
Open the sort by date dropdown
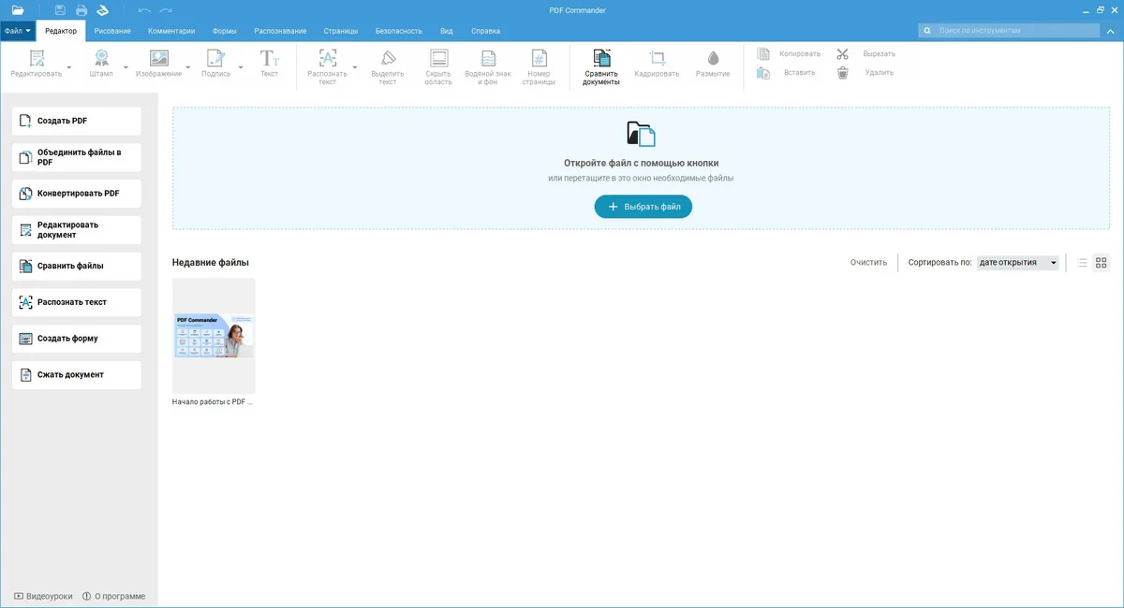(x=1017, y=263)
